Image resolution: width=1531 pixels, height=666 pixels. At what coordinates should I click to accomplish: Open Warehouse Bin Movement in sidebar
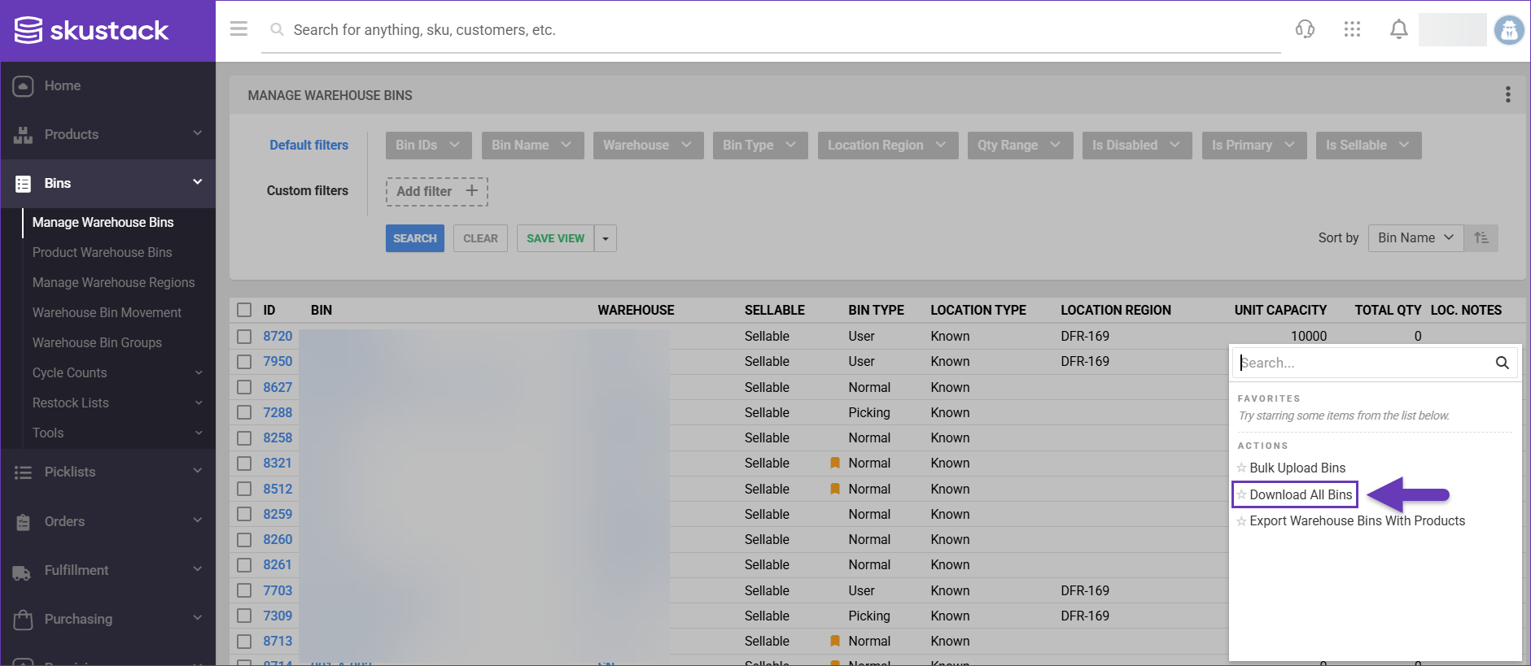tap(107, 312)
